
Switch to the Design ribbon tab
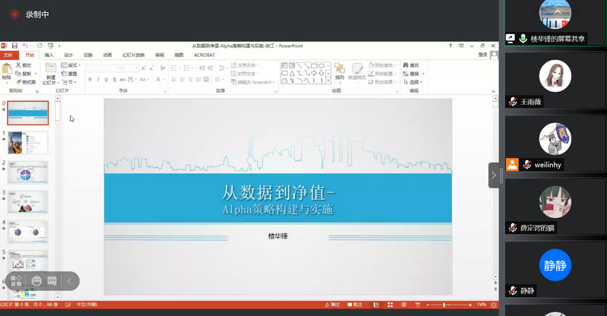click(x=68, y=55)
